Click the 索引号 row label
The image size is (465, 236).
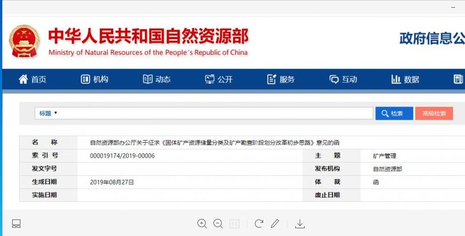[x=45, y=155]
